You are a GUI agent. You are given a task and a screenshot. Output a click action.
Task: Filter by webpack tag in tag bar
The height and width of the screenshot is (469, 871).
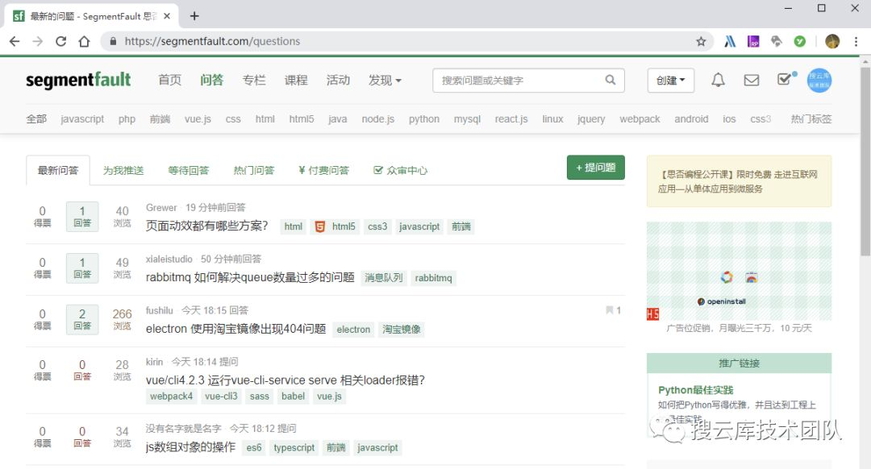(x=640, y=118)
